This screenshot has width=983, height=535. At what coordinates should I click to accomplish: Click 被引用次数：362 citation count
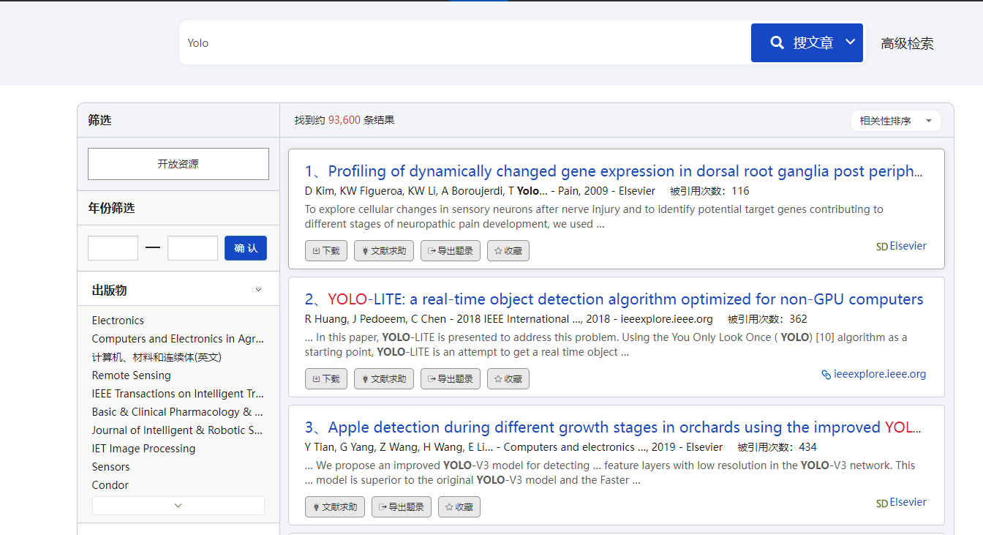coord(767,319)
